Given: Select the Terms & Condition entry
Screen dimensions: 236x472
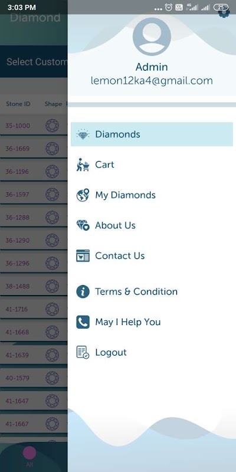Looking at the screenshot, I should pos(152,291).
